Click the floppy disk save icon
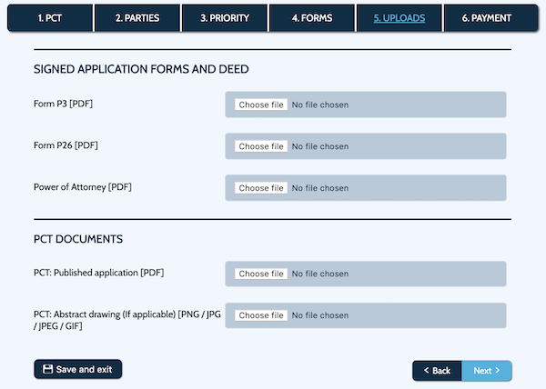The width and height of the screenshot is (546, 389). tap(47, 369)
